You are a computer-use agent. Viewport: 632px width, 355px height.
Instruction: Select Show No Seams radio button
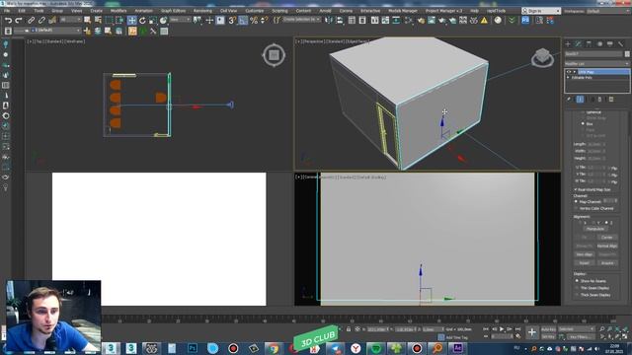click(577, 281)
